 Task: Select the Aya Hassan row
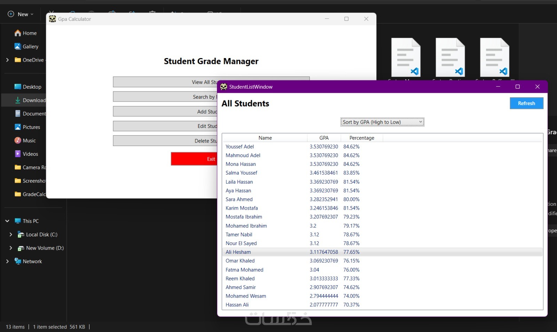pos(382,191)
